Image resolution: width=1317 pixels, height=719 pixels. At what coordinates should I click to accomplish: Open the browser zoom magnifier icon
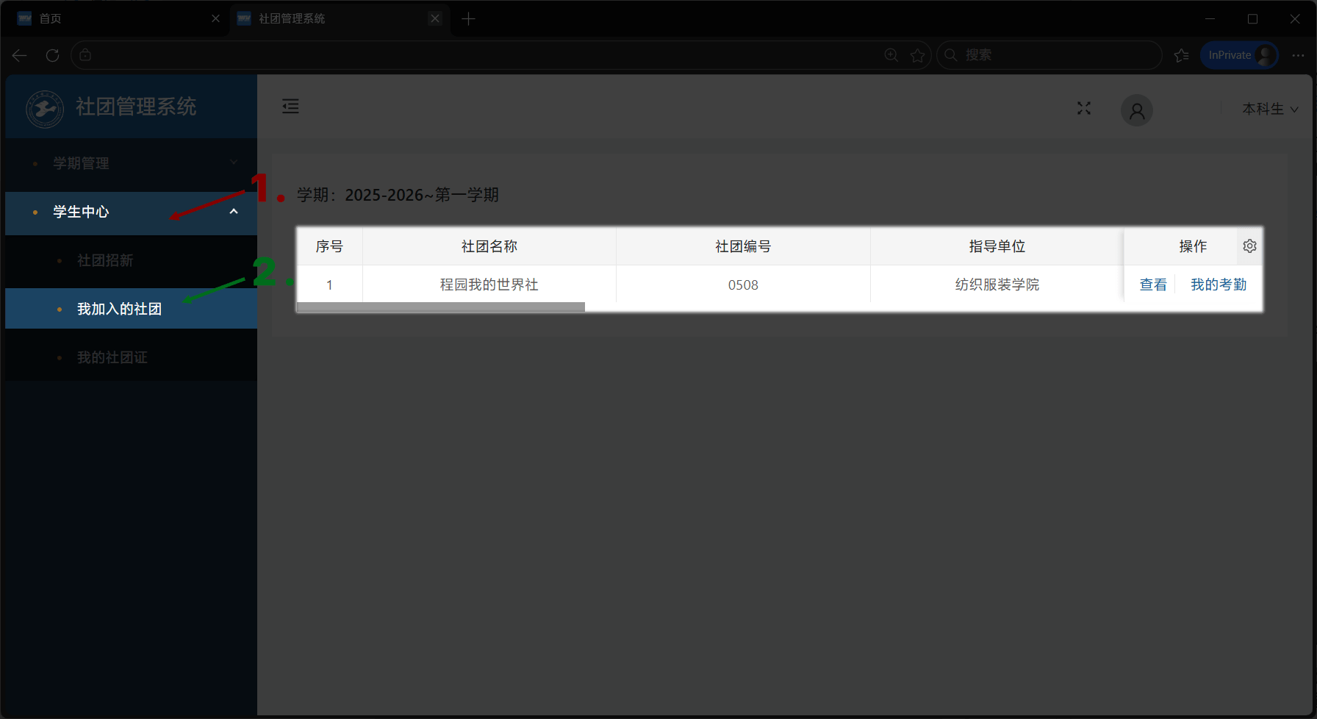coord(891,55)
